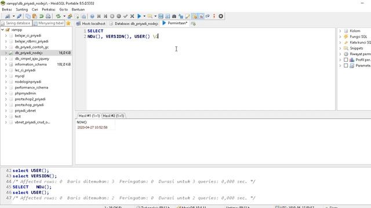Click the print icon in the toolbar
This screenshot has width=371, height=208.
point(48,16)
